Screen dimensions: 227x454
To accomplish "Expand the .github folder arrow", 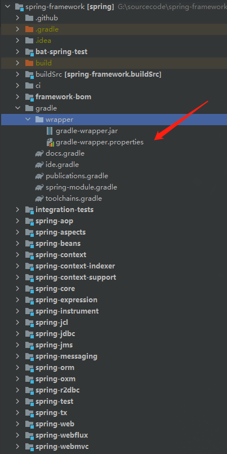I will [x=18, y=18].
